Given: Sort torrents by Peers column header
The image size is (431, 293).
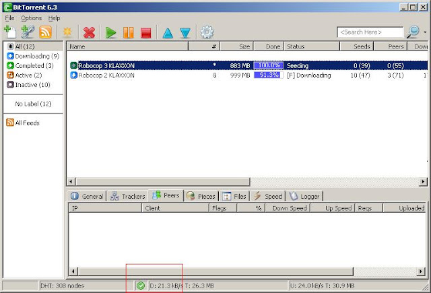Looking at the screenshot, I should (x=391, y=46).
